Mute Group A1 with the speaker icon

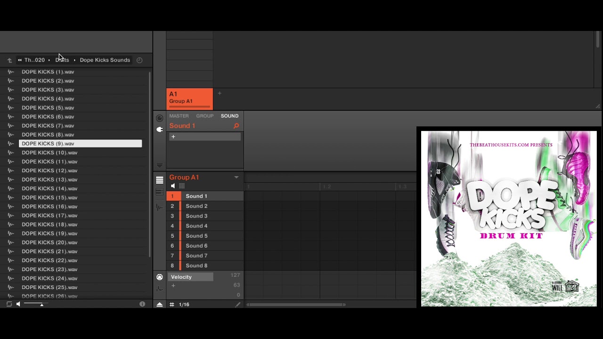pos(173,186)
